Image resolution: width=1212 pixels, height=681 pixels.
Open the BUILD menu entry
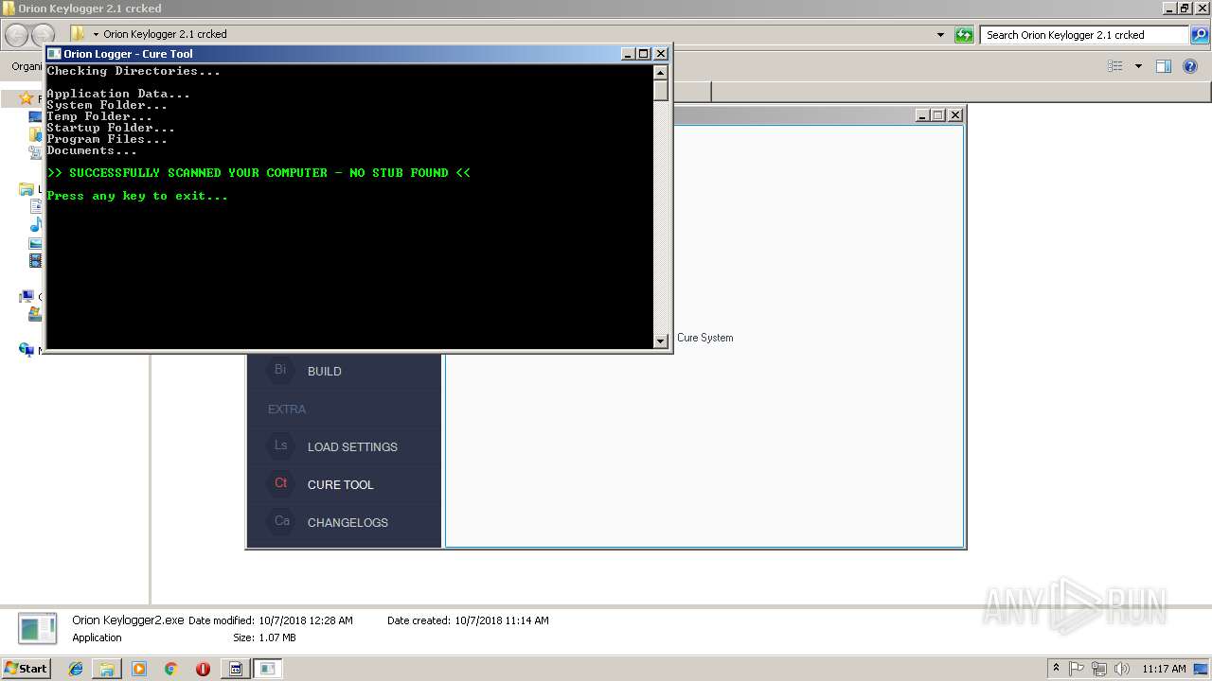click(324, 372)
